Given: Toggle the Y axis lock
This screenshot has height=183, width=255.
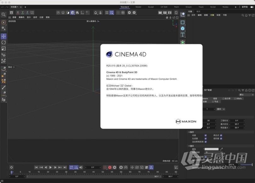Looking at the screenshot, I should click(23, 13).
